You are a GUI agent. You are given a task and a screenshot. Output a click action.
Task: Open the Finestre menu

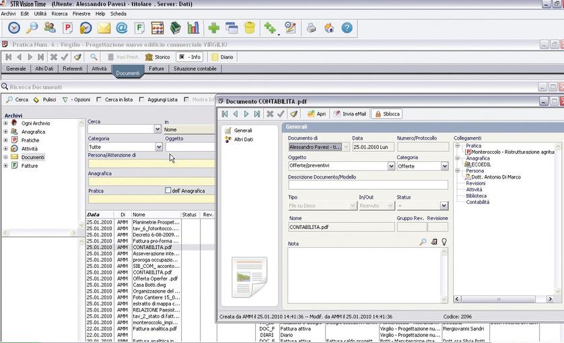tap(81, 13)
